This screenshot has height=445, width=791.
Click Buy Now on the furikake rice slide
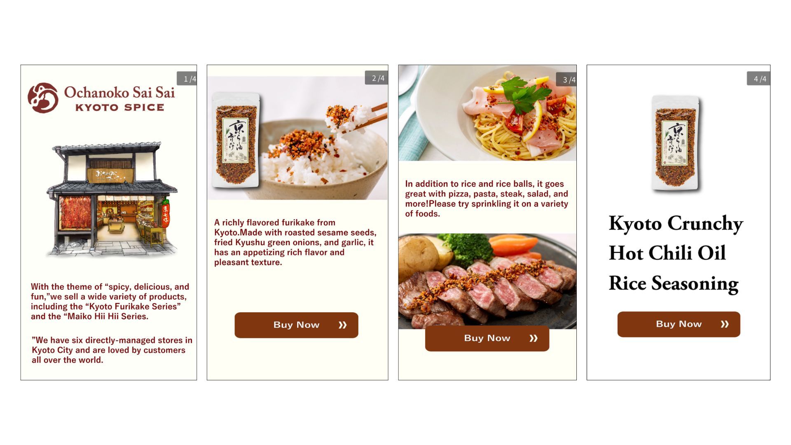click(x=296, y=325)
